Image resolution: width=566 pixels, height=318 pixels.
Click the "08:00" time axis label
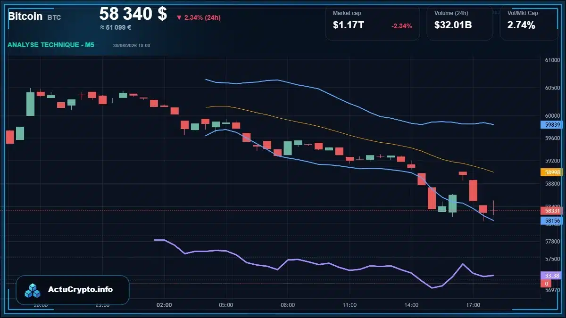point(288,305)
